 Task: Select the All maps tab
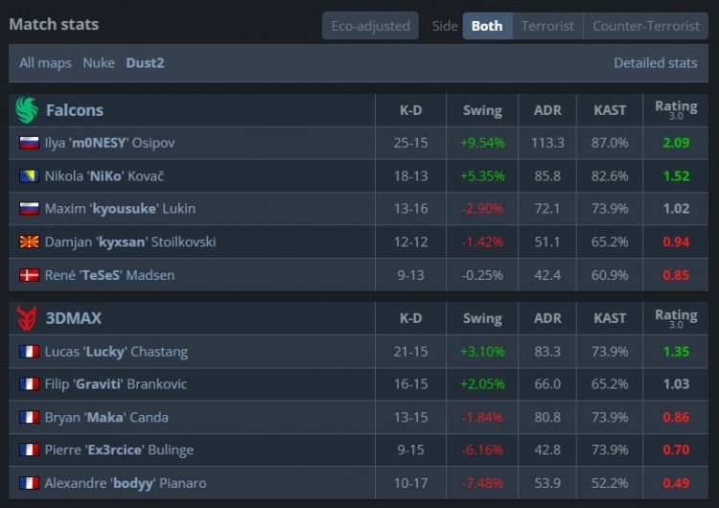coord(45,63)
